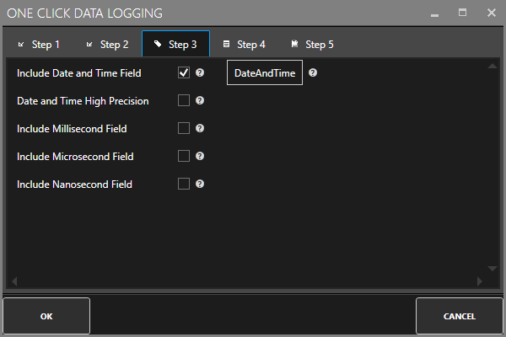
Task: Click help icon next to Include Microsecond Field
Action: click(x=200, y=156)
